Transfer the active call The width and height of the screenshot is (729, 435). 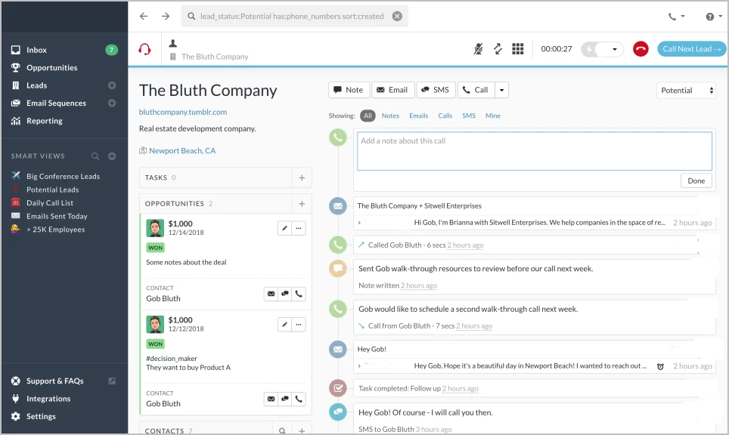pyautogui.click(x=498, y=49)
